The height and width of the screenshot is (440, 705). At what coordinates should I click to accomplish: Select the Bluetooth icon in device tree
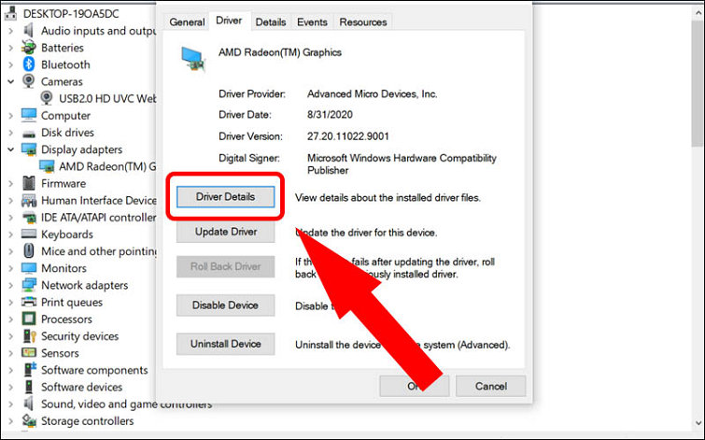[x=29, y=64]
